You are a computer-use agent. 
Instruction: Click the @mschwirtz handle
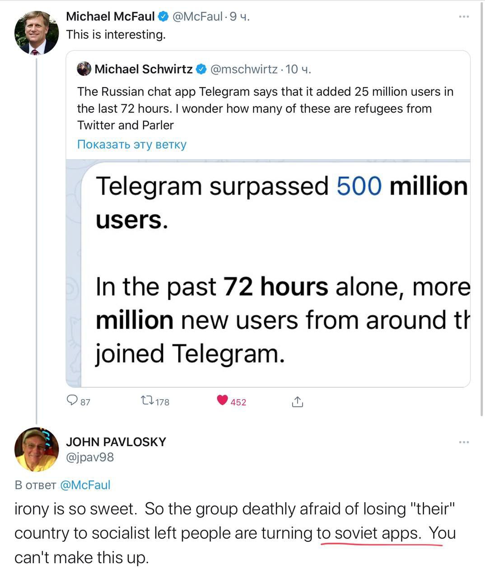(244, 69)
